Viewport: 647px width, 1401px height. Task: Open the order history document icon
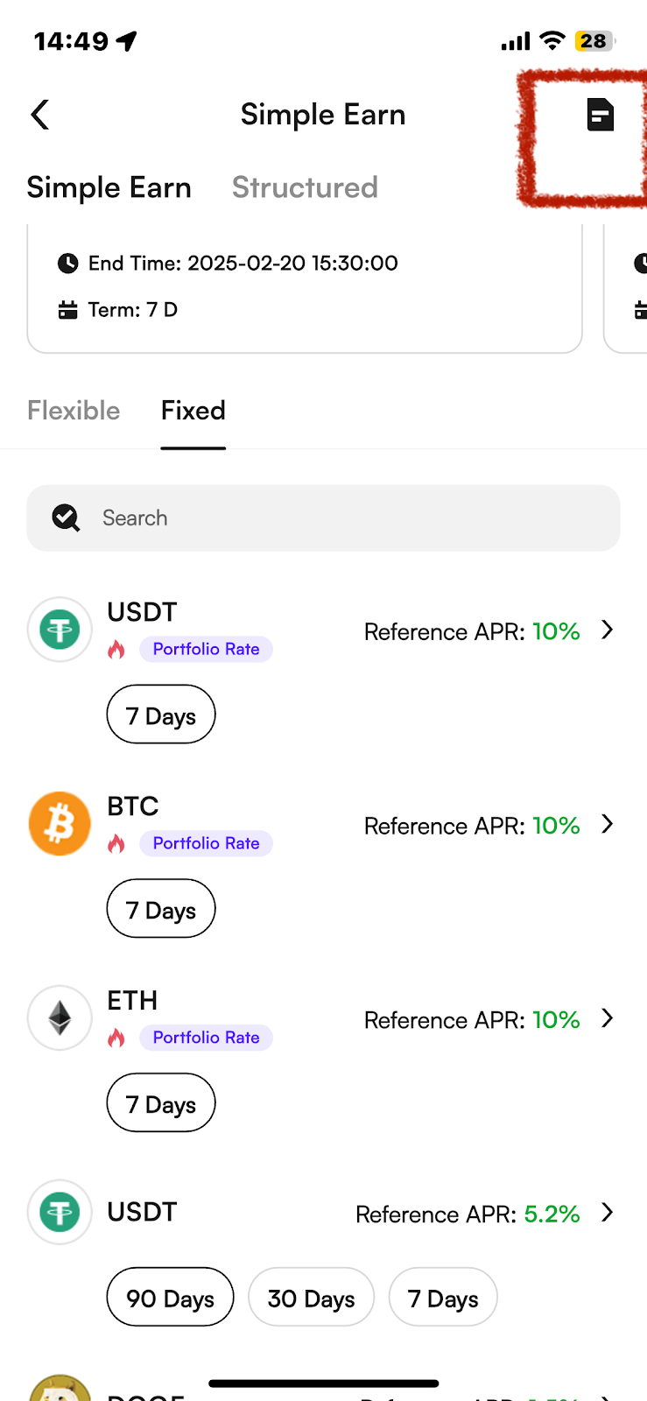point(600,115)
